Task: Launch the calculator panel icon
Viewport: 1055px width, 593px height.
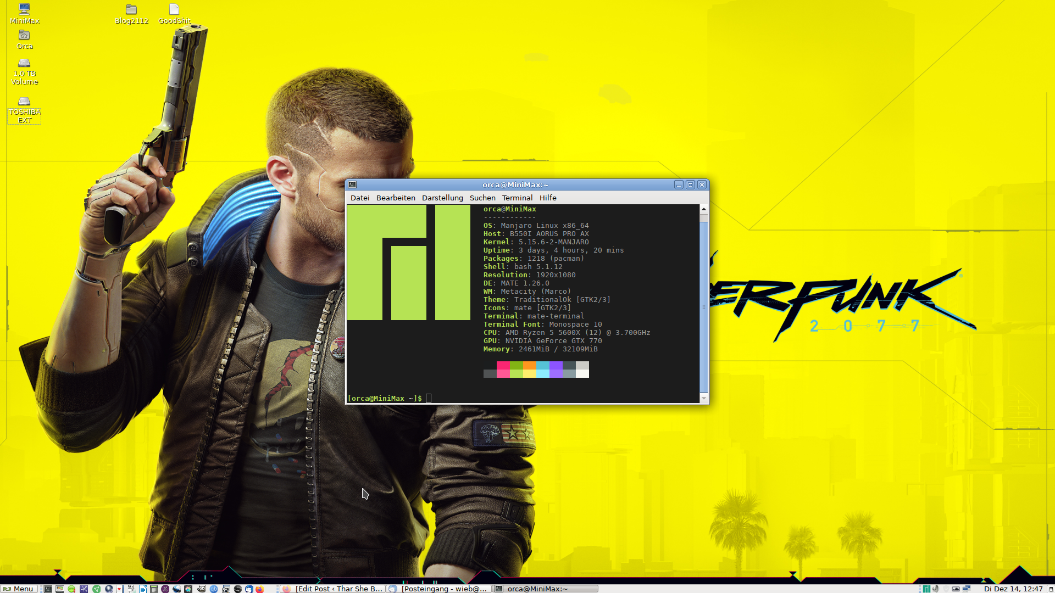Action: click(154, 589)
